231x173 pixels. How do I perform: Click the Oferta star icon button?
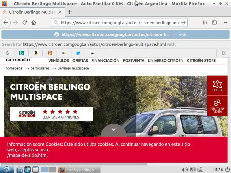click(x=217, y=86)
